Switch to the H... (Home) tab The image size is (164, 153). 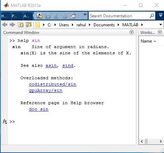(6, 16)
